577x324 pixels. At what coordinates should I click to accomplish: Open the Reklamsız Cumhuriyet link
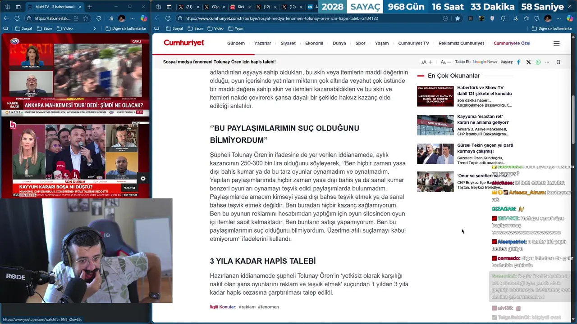(461, 43)
